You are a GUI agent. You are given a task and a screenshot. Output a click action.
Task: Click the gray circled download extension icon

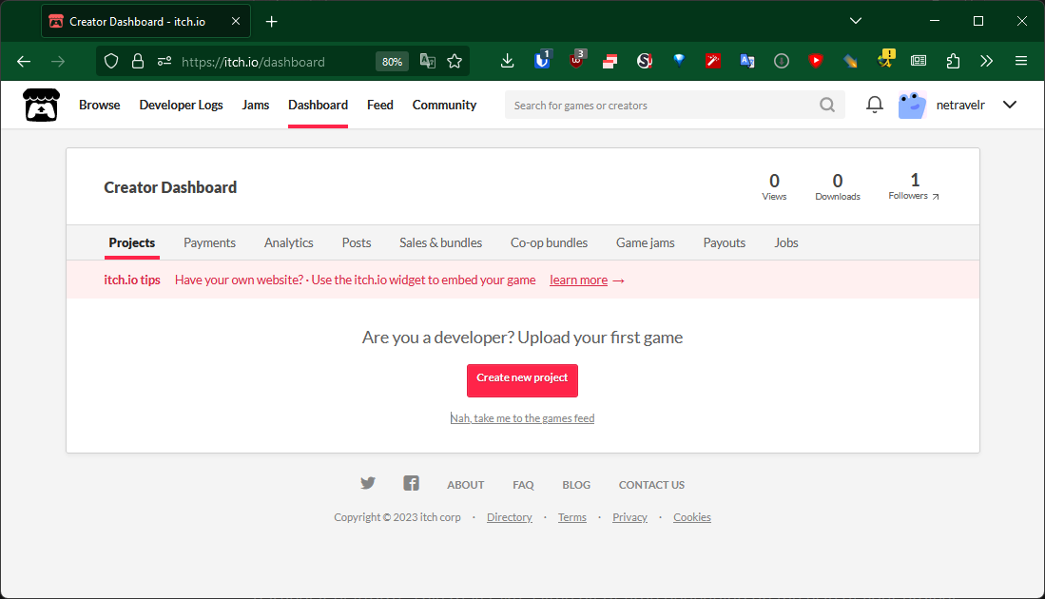click(782, 61)
